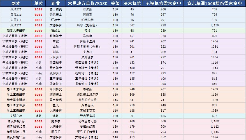Click the cell 统御骑士【精通】
The width and height of the screenshot is (246, 140).
point(87,74)
